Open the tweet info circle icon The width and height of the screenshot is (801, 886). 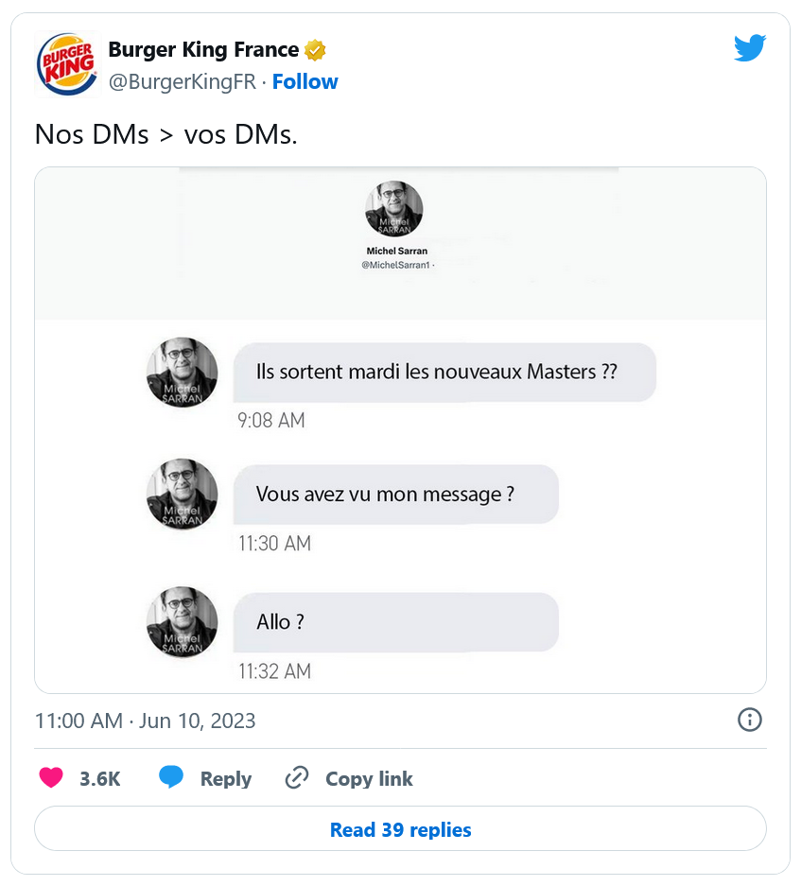click(x=749, y=720)
